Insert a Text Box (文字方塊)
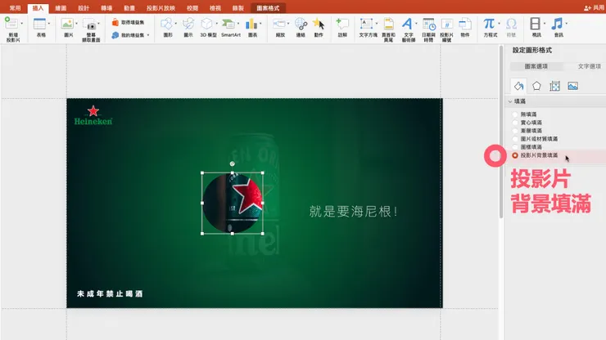606x340 pixels. click(x=368, y=28)
